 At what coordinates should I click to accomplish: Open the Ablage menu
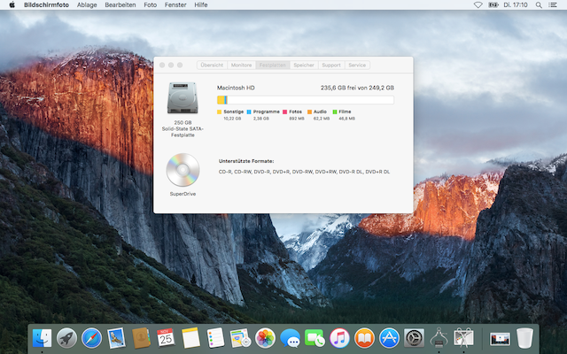pyautogui.click(x=87, y=4)
